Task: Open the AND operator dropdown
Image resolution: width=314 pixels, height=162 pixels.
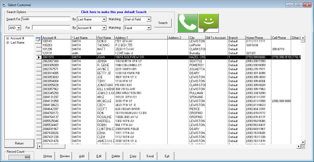Action: tap(19, 28)
